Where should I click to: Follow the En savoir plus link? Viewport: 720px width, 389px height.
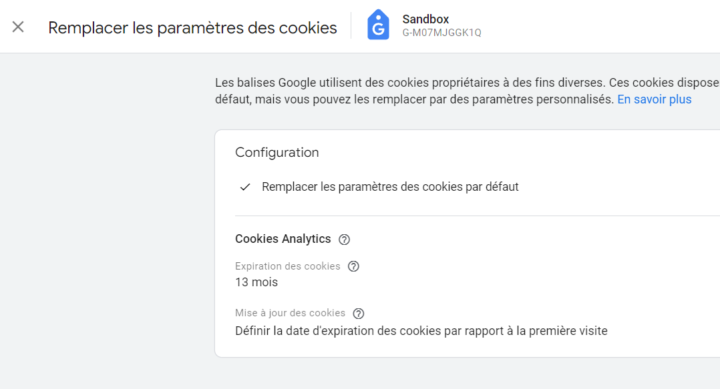click(655, 99)
